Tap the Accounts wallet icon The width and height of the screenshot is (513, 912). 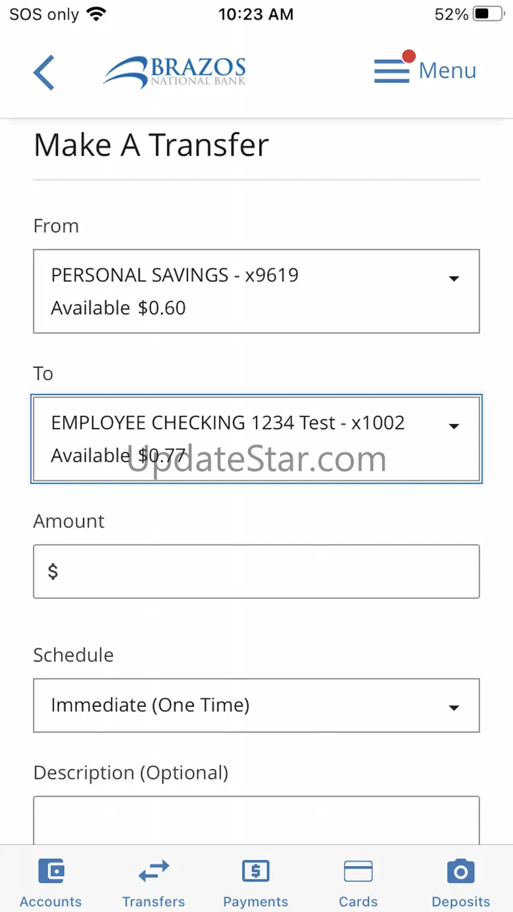pos(51,871)
